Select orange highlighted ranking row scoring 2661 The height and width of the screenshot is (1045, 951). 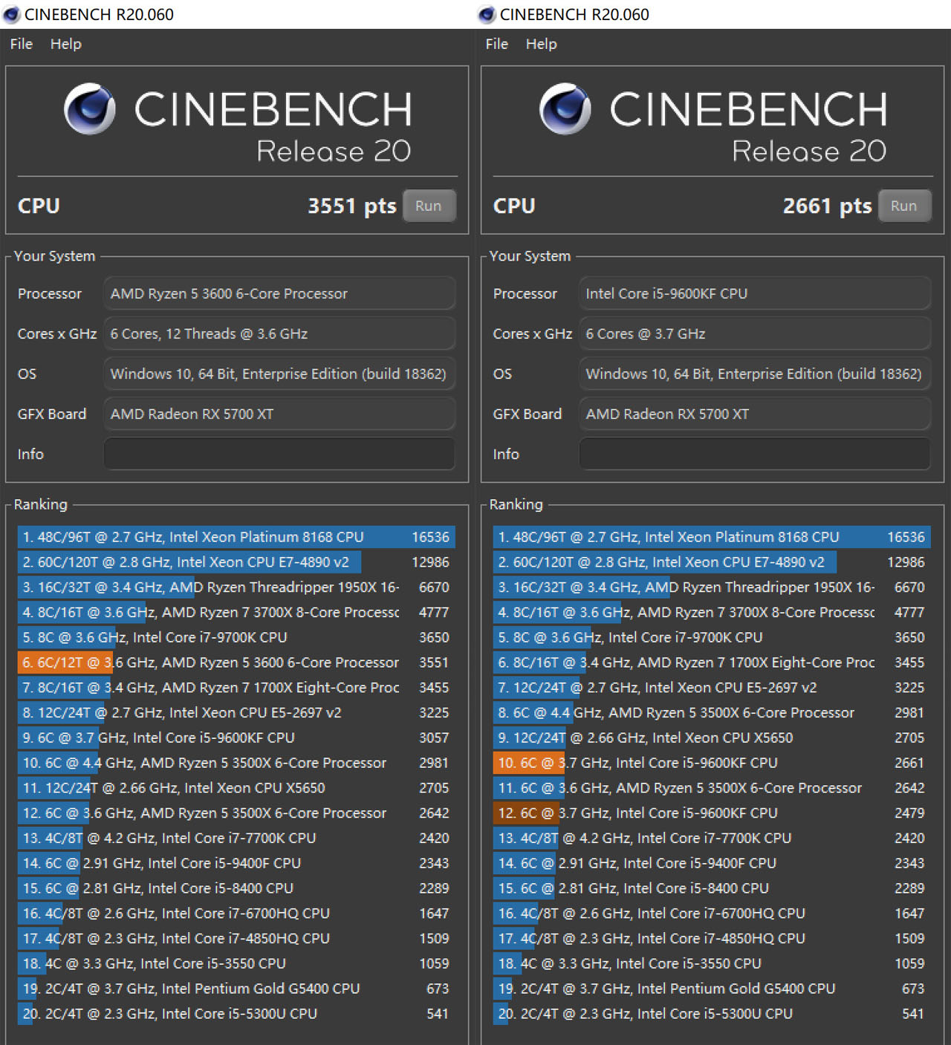(x=711, y=763)
